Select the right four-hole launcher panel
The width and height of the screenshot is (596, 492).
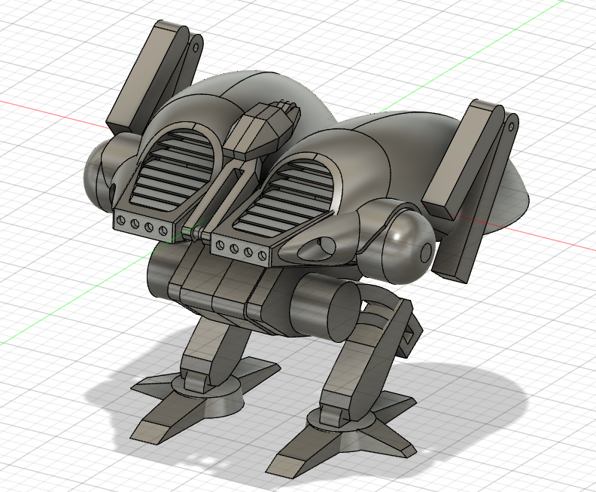[241, 249]
